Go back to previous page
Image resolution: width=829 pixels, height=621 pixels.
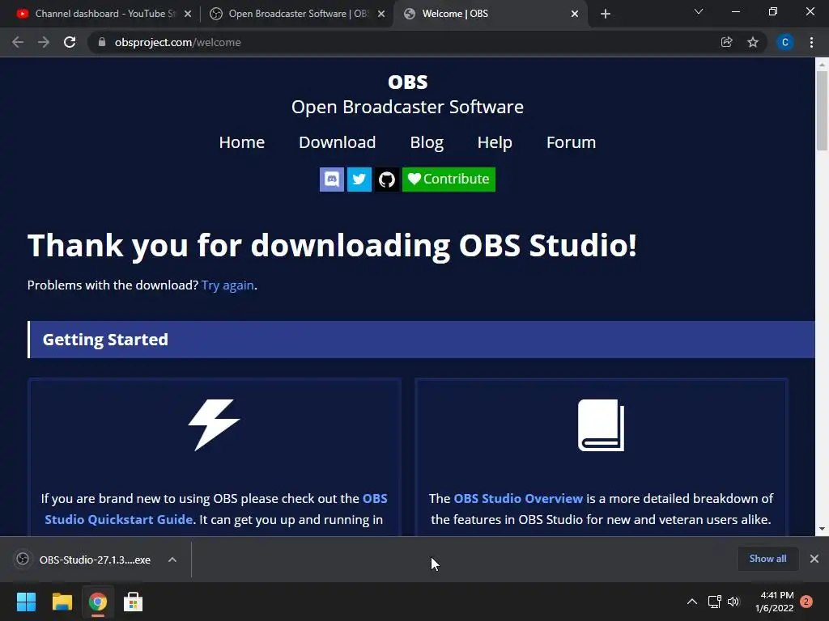[x=18, y=42]
